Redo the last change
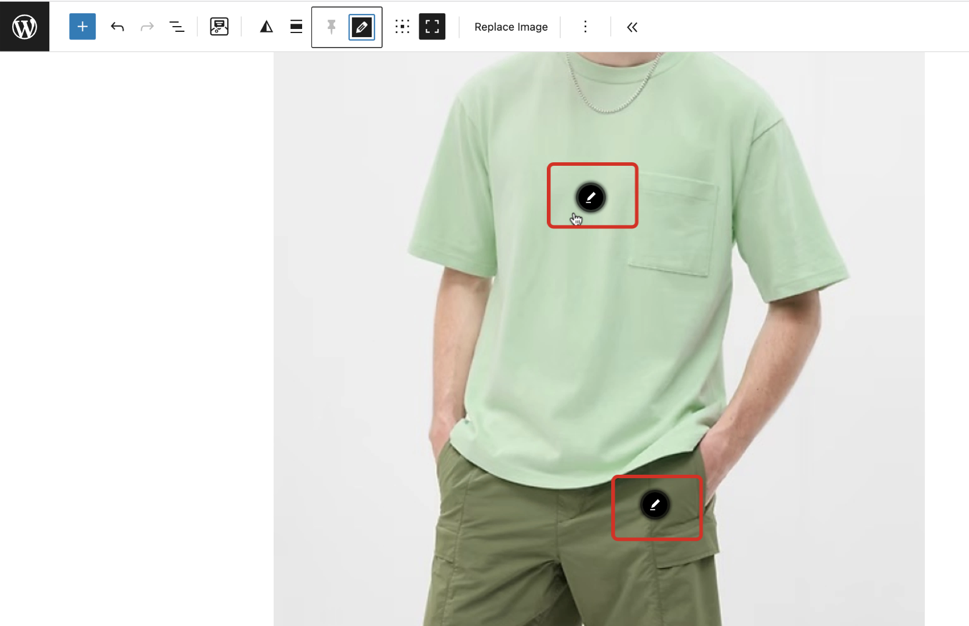969x626 pixels. [x=147, y=27]
